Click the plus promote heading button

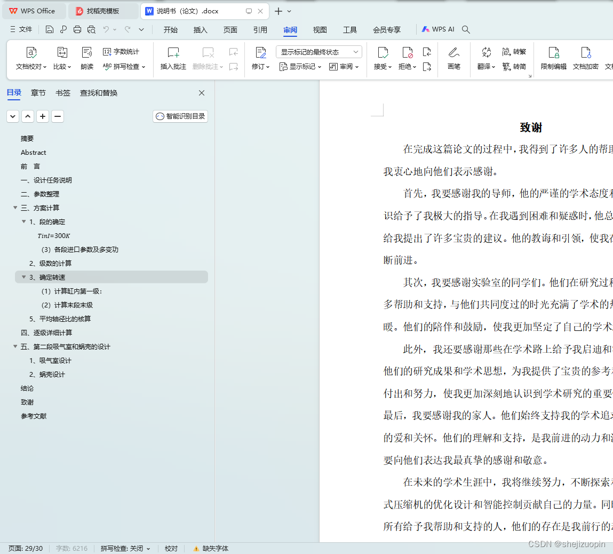click(x=43, y=116)
